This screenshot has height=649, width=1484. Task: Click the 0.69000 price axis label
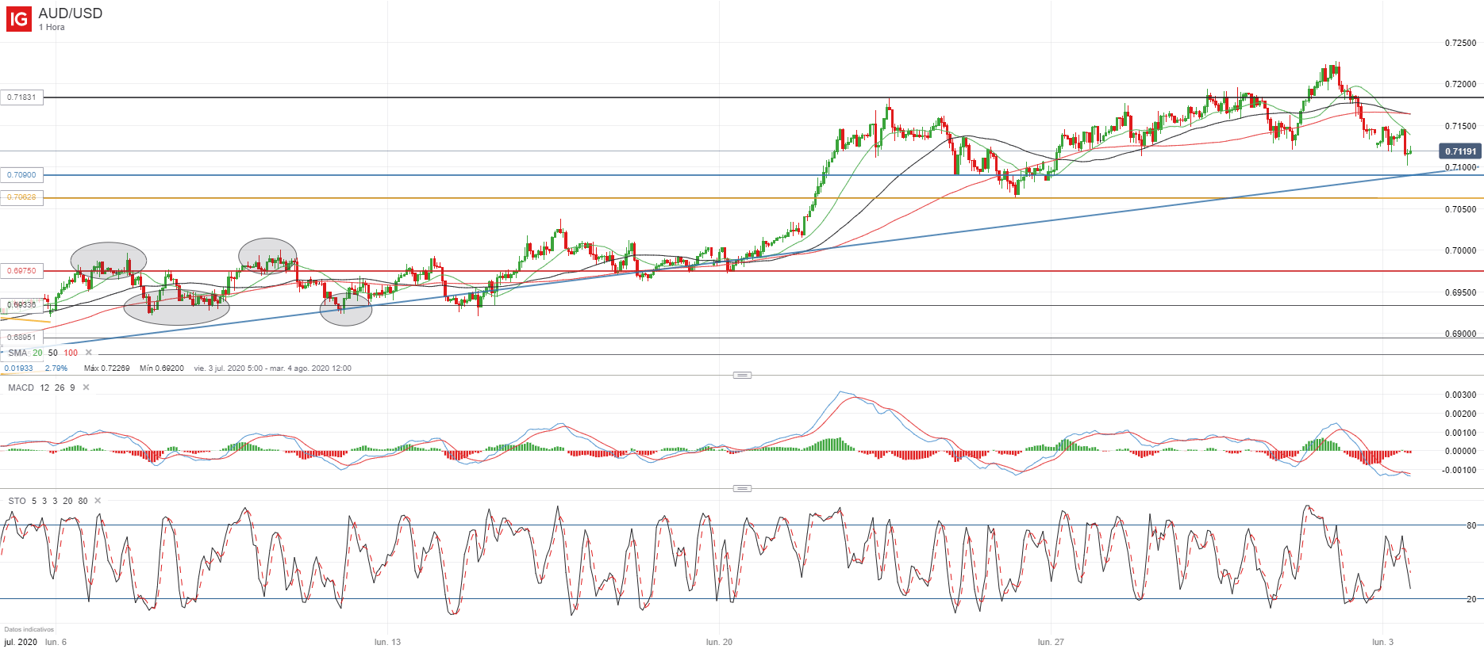pyautogui.click(x=1460, y=334)
